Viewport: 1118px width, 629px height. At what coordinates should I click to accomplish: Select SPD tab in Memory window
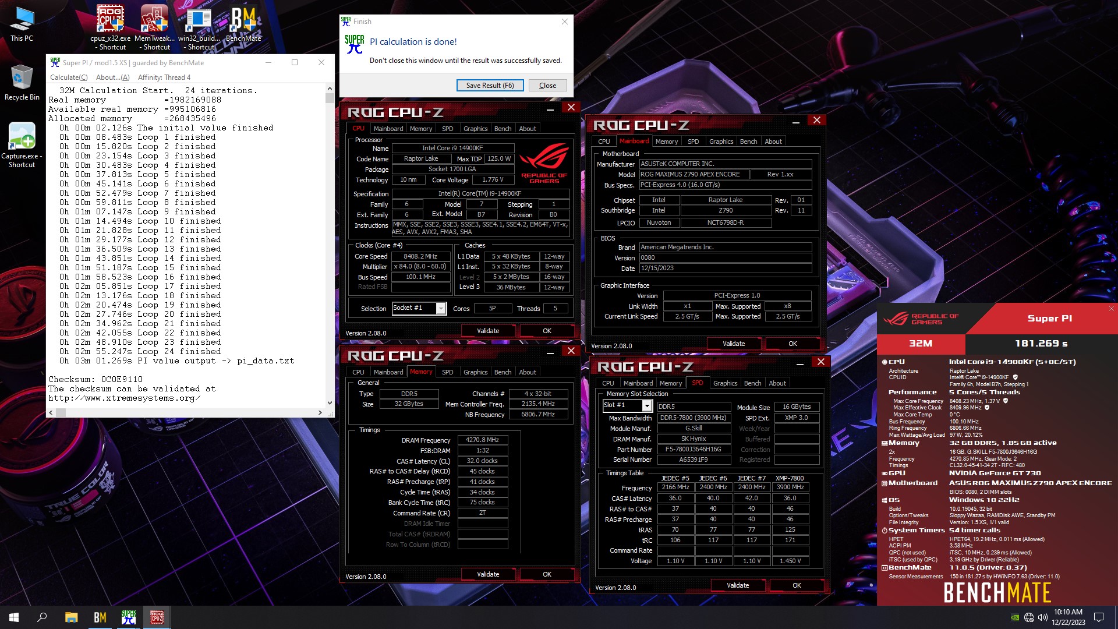coord(447,372)
